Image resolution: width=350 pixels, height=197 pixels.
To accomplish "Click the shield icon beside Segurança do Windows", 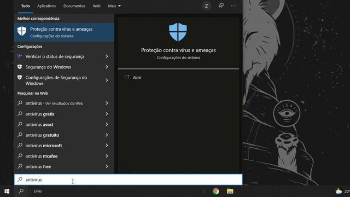I will point(20,67).
